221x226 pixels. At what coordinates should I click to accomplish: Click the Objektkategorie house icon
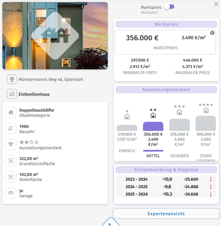(11, 112)
